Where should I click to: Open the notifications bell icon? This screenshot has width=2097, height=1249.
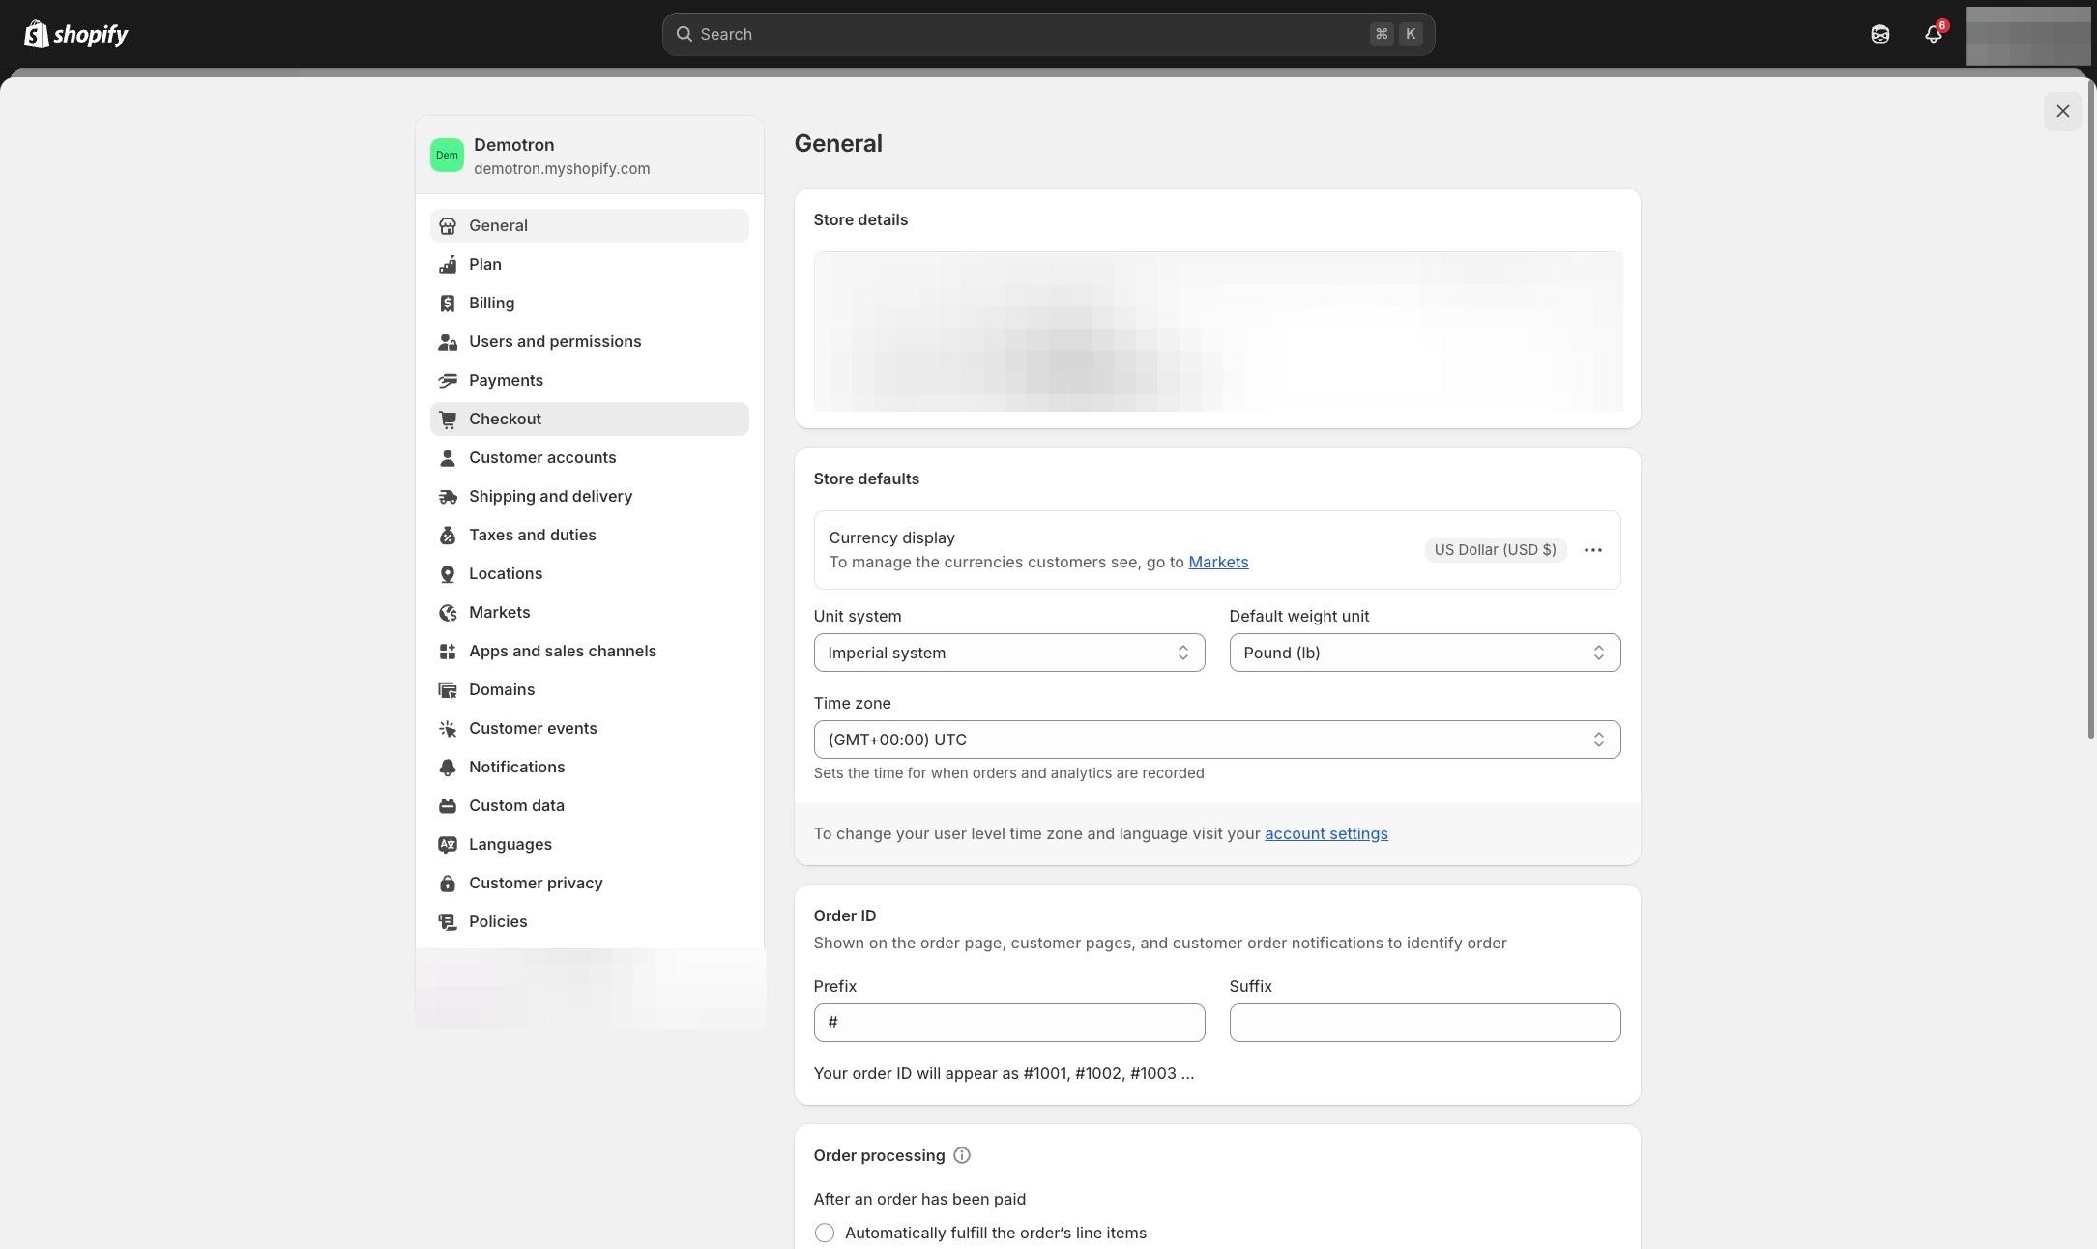[1933, 34]
